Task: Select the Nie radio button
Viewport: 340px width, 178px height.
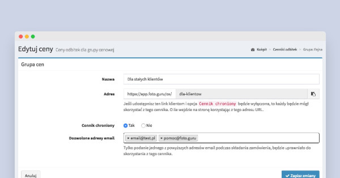Action: coord(143,125)
